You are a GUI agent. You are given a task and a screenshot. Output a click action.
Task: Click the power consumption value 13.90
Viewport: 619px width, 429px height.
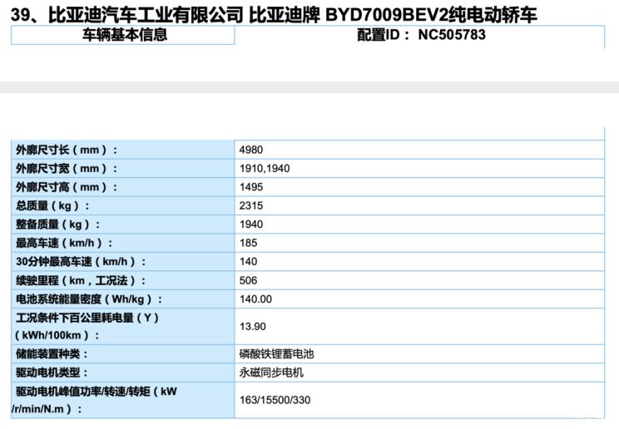253,326
